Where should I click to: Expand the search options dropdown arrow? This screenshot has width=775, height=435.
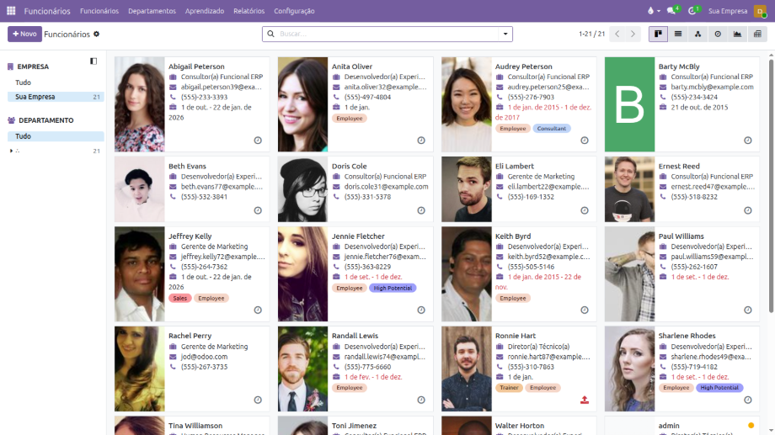pyautogui.click(x=505, y=34)
